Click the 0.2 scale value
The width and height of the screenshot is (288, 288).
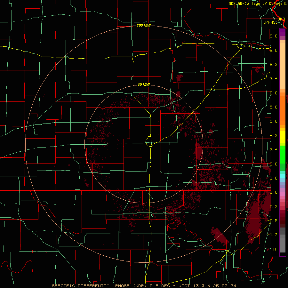pos(274,207)
